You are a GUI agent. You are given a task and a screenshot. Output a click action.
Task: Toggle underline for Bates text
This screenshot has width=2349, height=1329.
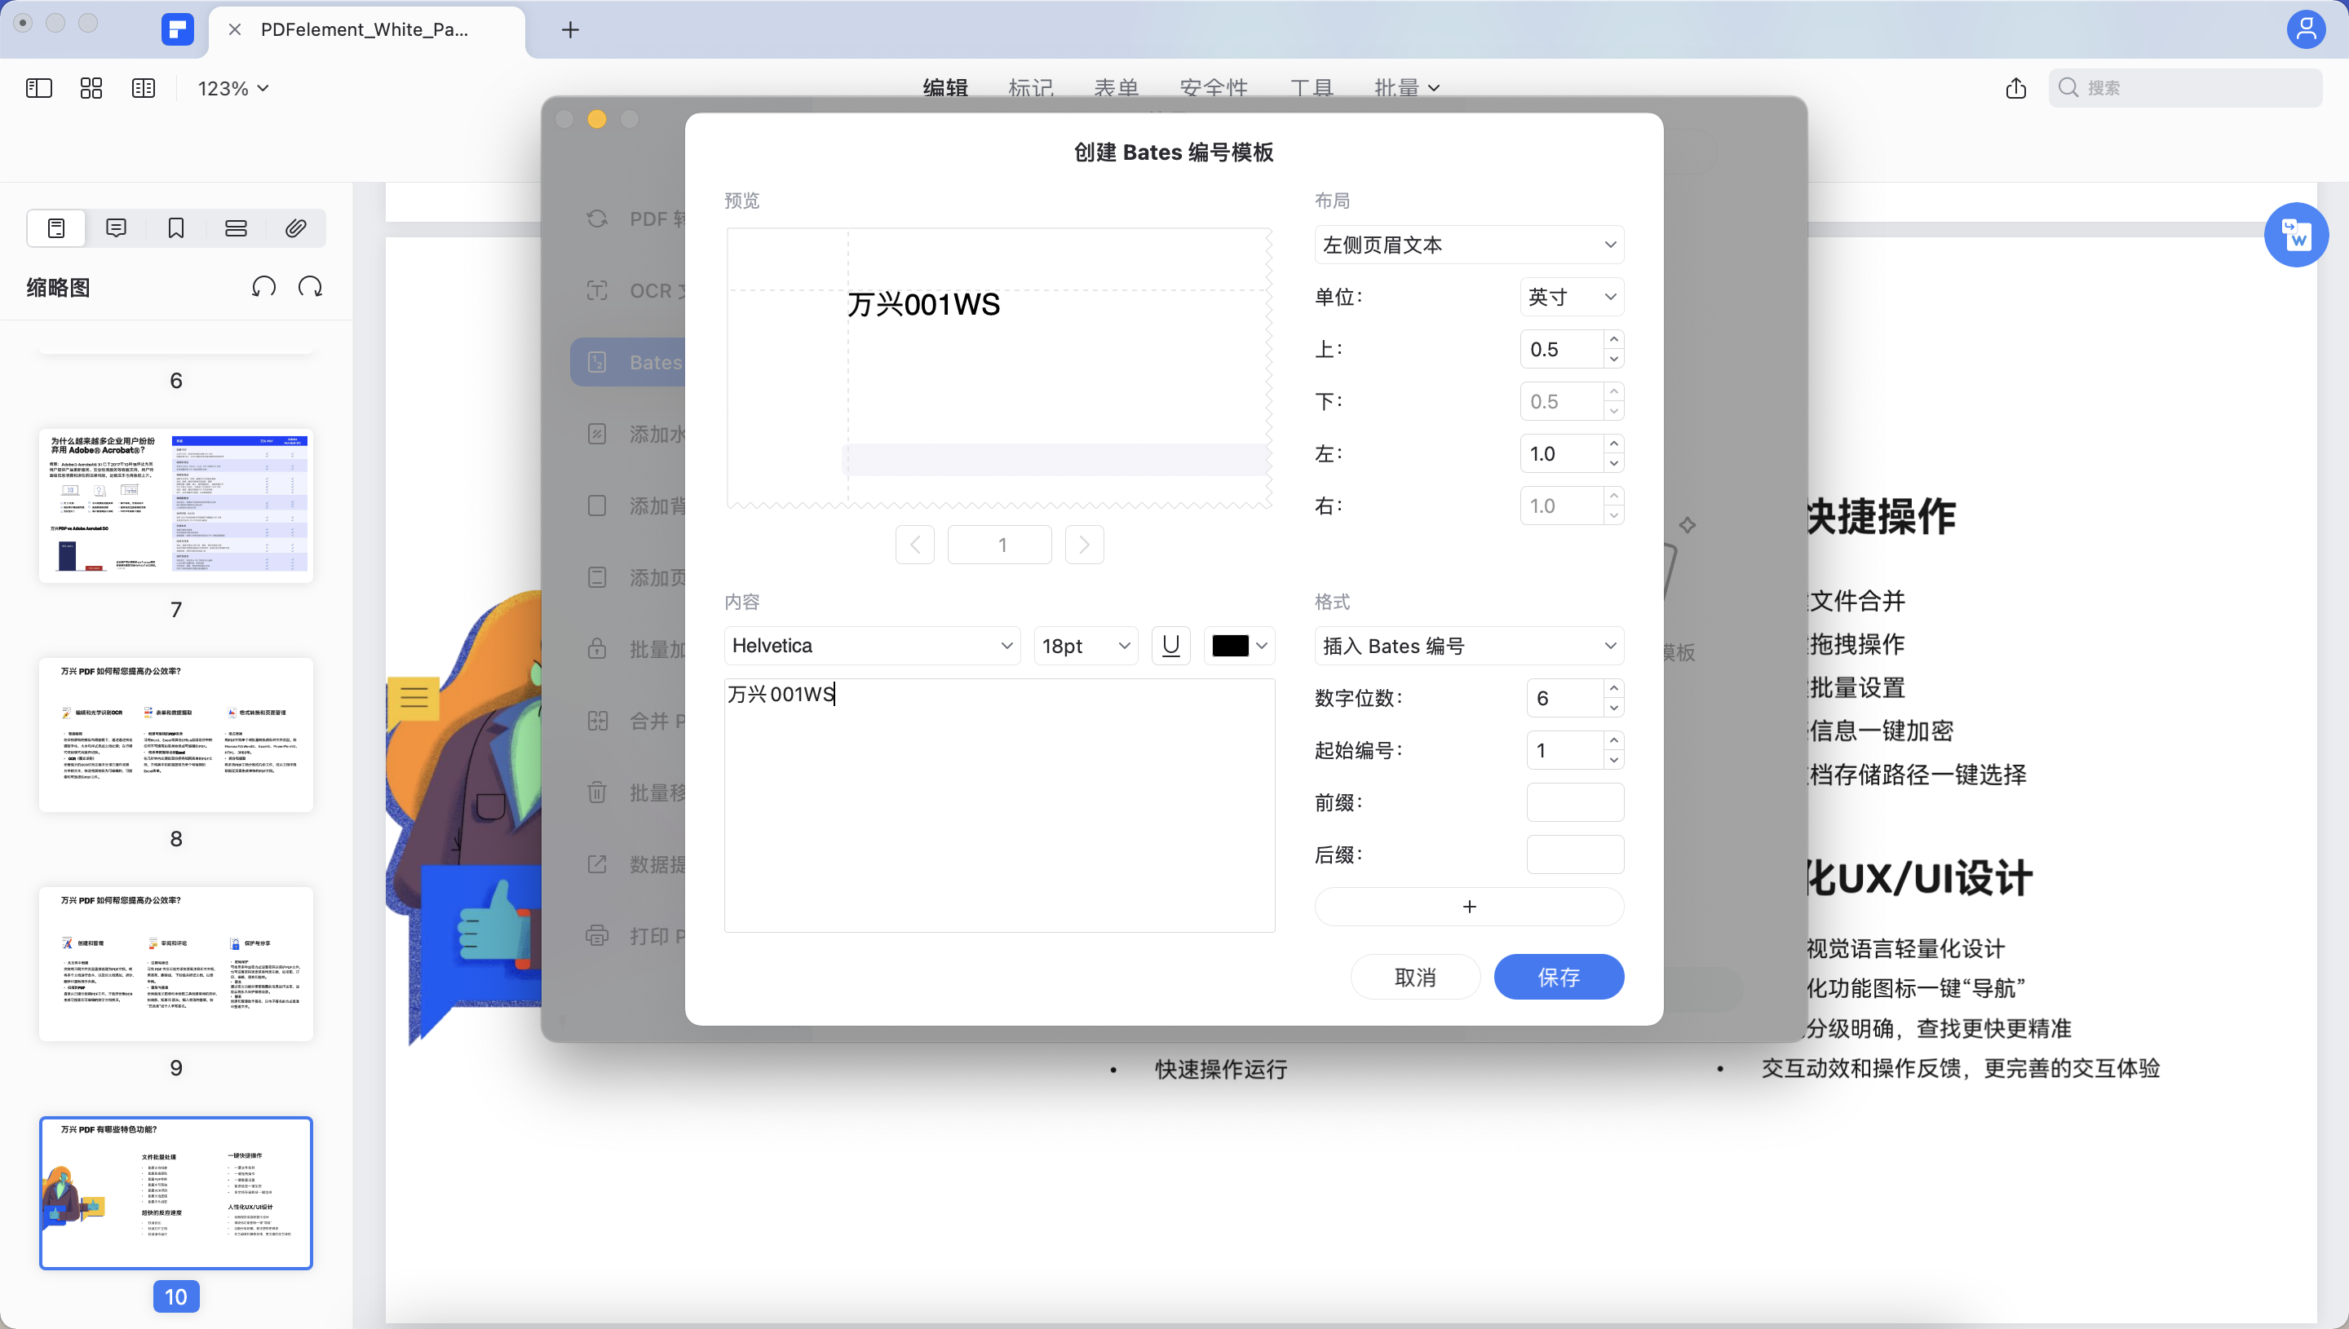(1170, 645)
